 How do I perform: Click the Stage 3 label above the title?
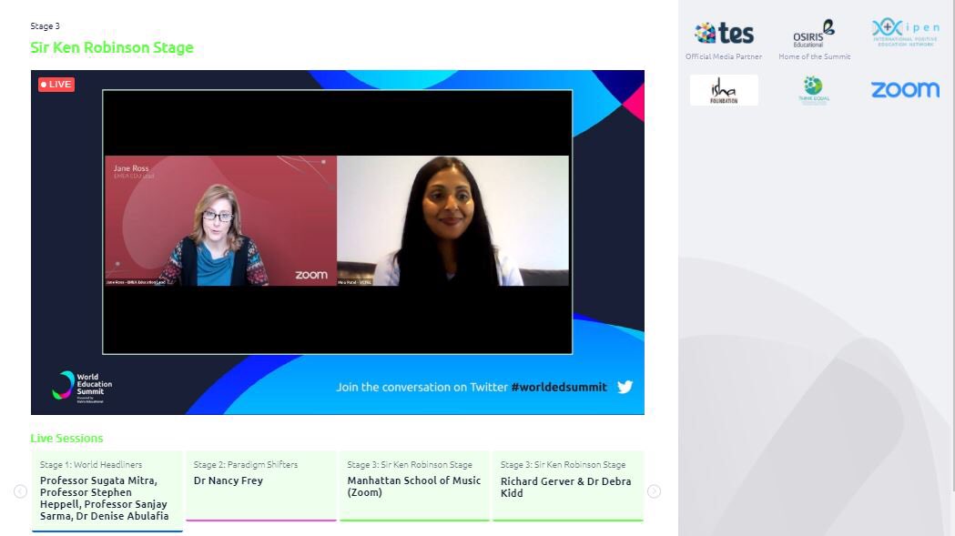(x=46, y=26)
